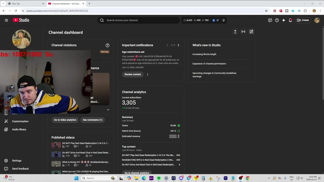Open 'Expansion of channel permissions' item
Image resolution: width=324 pixels, height=182 pixels.
[209, 64]
